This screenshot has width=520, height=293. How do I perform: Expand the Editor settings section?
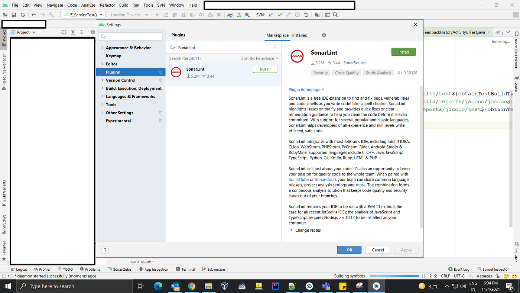(x=103, y=64)
